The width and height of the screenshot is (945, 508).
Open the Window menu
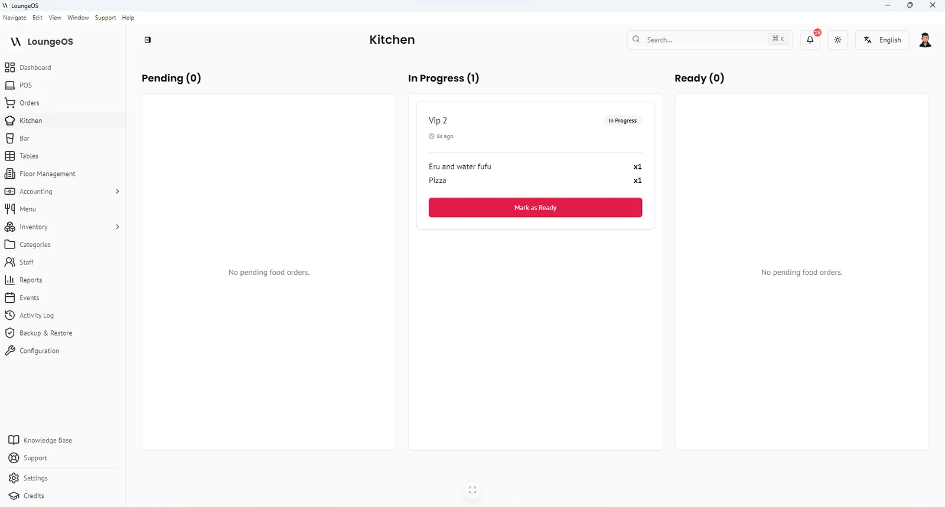(78, 18)
